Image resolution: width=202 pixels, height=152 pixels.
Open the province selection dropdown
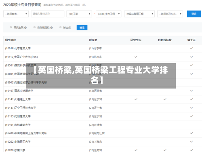coord(16,14)
